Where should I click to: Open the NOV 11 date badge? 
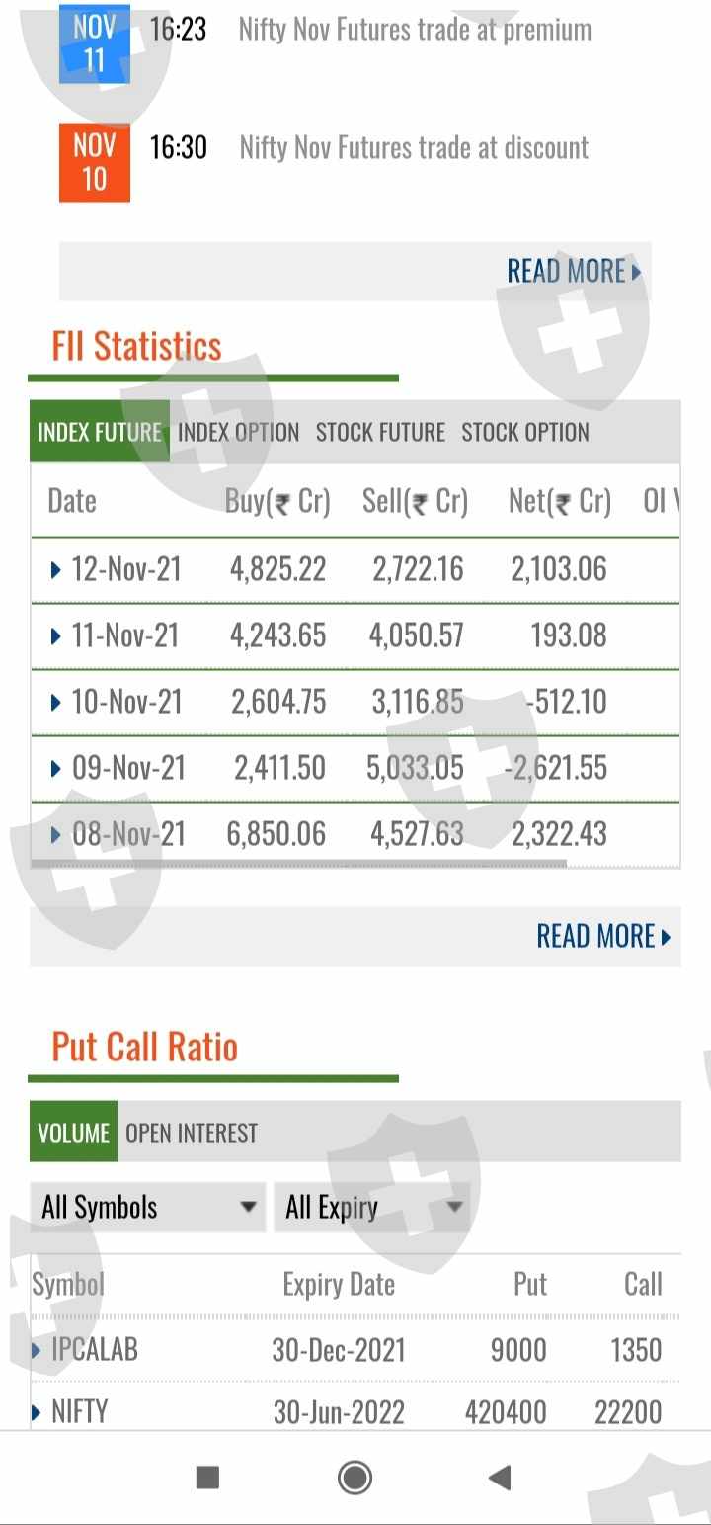[94, 43]
